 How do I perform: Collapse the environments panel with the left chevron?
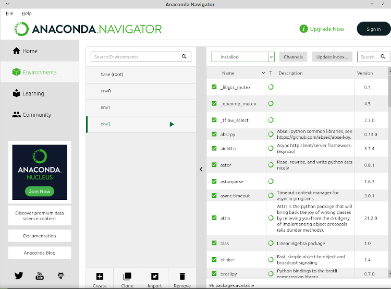tap(201, 169)
